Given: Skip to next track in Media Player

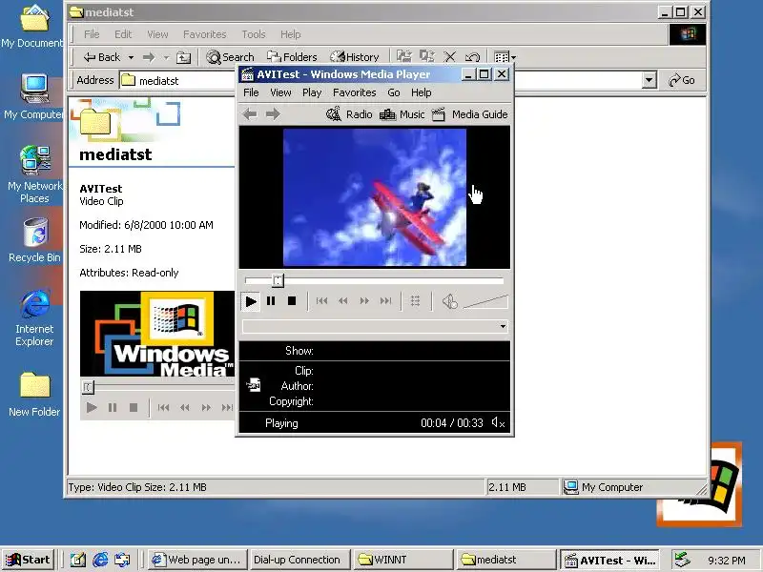Looking at the screenshot, I should pyautogui.click(x=386, y=301).
